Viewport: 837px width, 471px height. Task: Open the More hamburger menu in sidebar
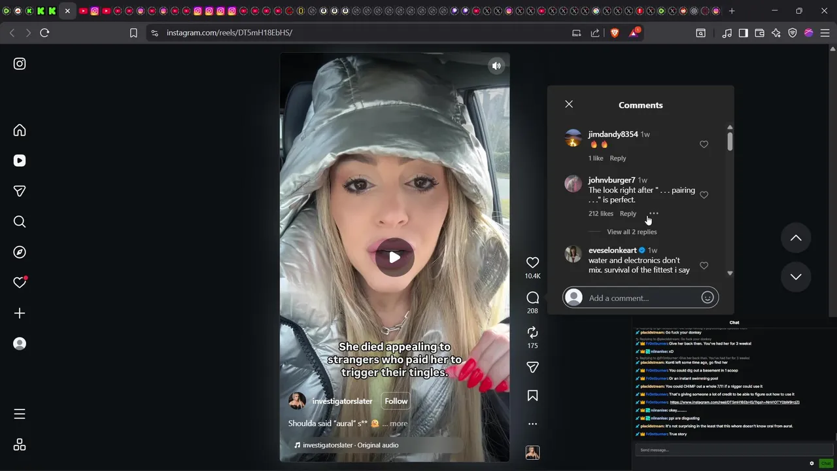pyautogui.click(x=20, y=414)
